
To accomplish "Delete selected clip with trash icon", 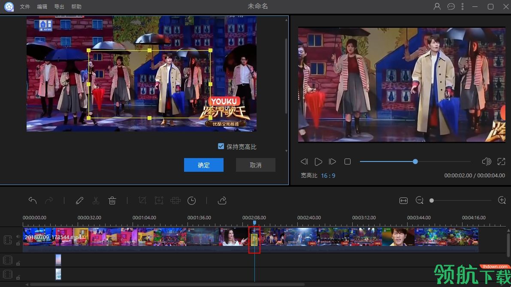I will [112, 200].
